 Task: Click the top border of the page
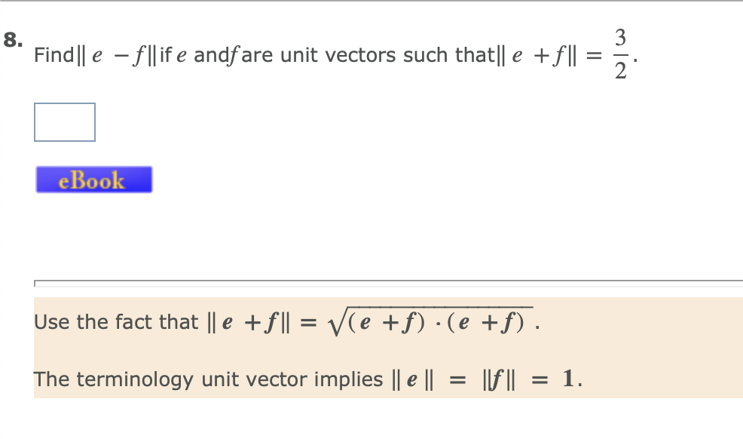pos(371,3)
